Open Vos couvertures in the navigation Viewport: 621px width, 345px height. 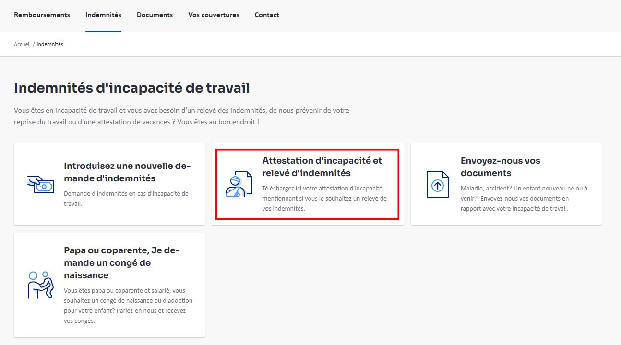coord(214,15)
